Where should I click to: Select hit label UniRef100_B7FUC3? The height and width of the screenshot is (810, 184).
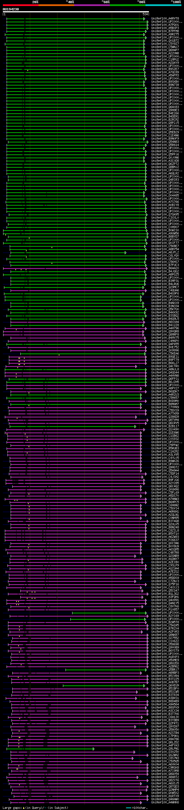[x=165, y=265]
